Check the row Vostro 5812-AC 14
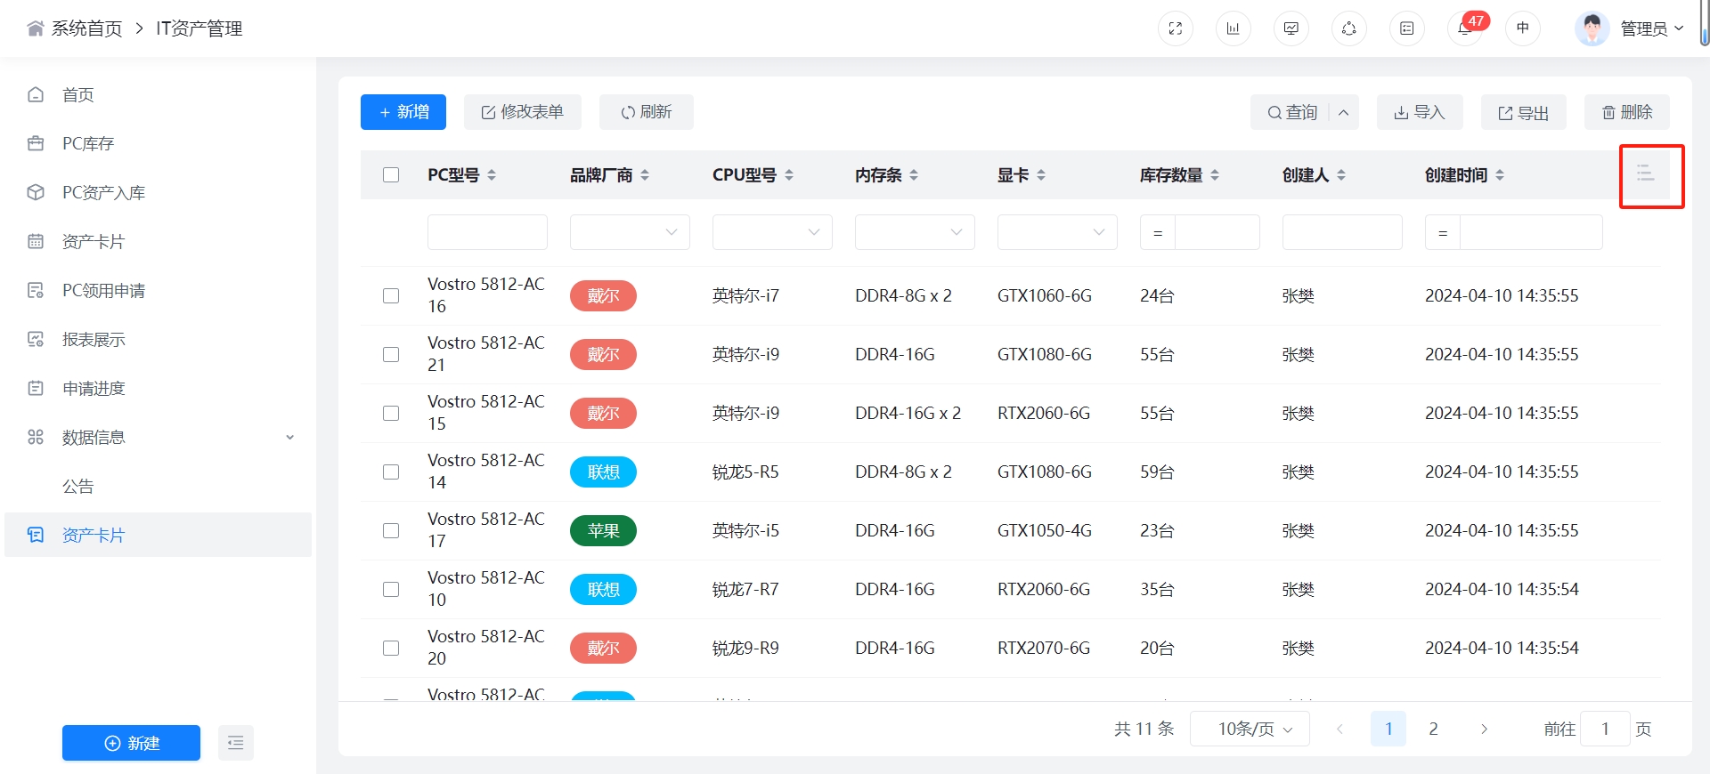The height and width of the screenshot is (774, 1710). [391, 472]
